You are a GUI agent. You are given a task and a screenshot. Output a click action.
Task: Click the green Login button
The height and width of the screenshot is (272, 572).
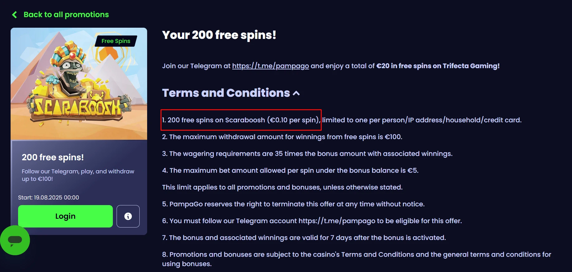point(65,216)
